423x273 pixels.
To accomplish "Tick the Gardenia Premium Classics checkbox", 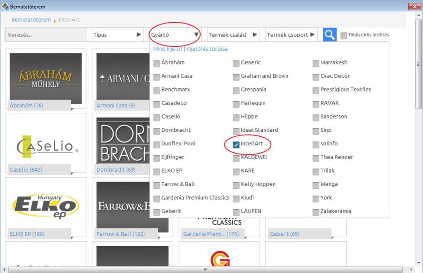I will [157, 199].
